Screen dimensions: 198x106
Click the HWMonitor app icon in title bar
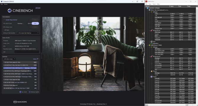point(146,1)
